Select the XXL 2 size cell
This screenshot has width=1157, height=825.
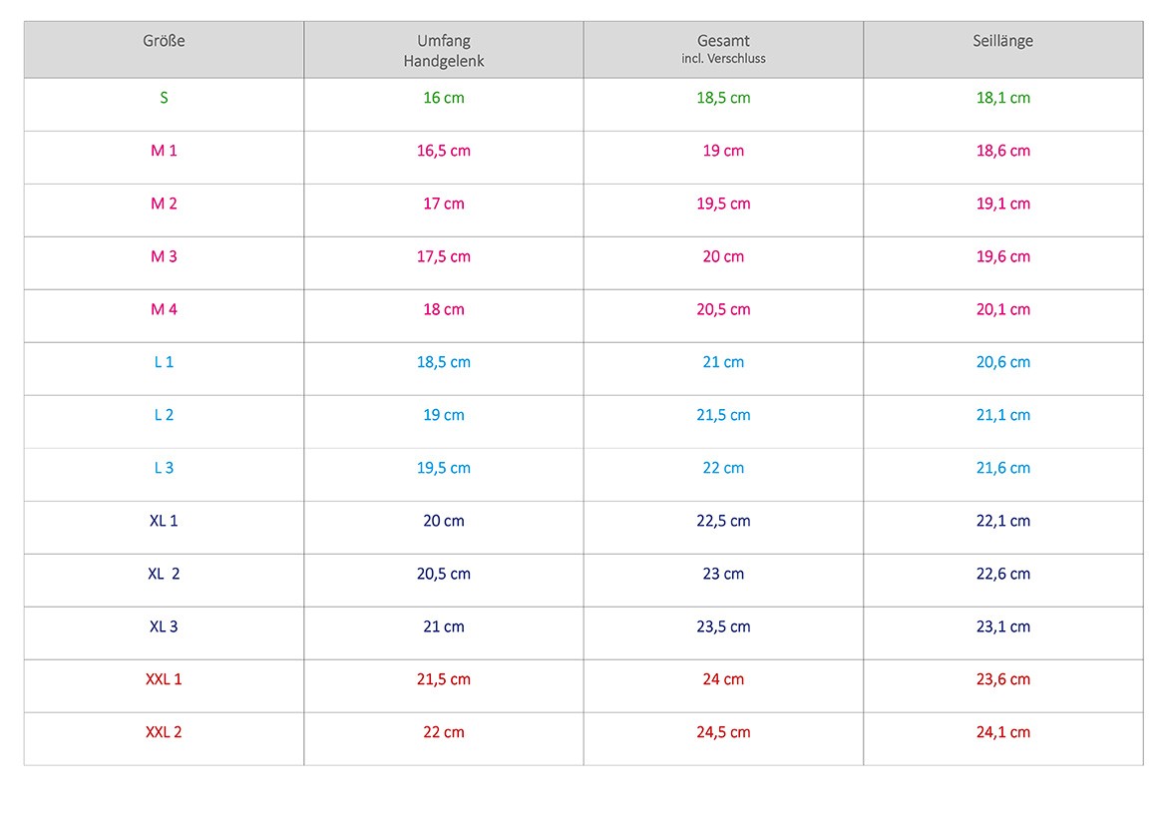[164, 732]
